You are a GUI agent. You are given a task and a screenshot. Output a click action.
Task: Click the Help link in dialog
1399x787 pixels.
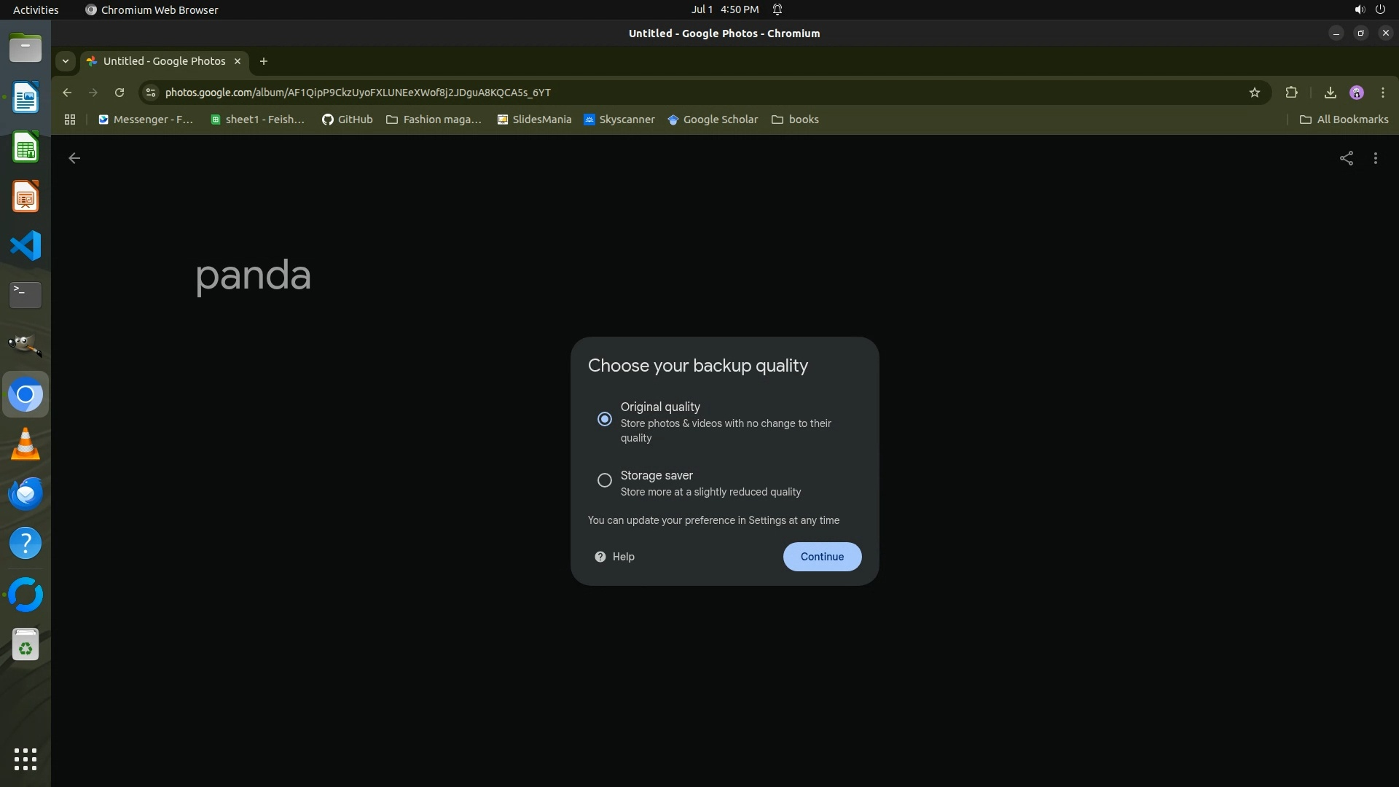point(615,557)
